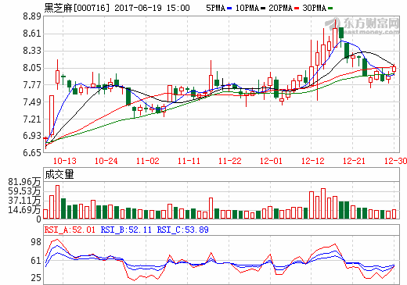The height and width of the screenshot is (285, 407).
Task: Click the green 30PMA color marker
Action: pos(330,9)
